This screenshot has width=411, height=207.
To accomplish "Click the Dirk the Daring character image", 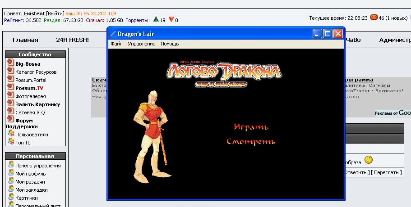I will pyautogui.click(x=152, y=137).
